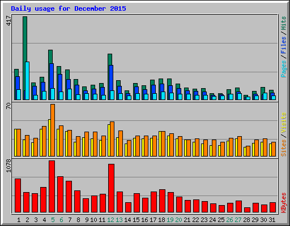Click day label 14 on the x-axis
Image resolution: width=290 pixels, height=226 pixels.
click(x=127, y=220)
